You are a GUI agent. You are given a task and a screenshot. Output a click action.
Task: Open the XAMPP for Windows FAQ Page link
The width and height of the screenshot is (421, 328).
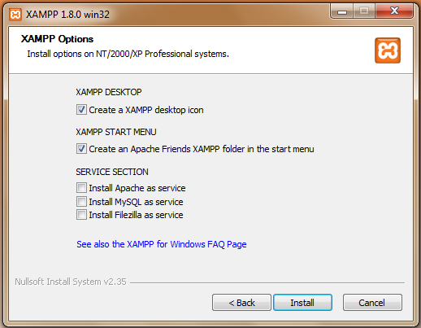(x=162, y=244)
